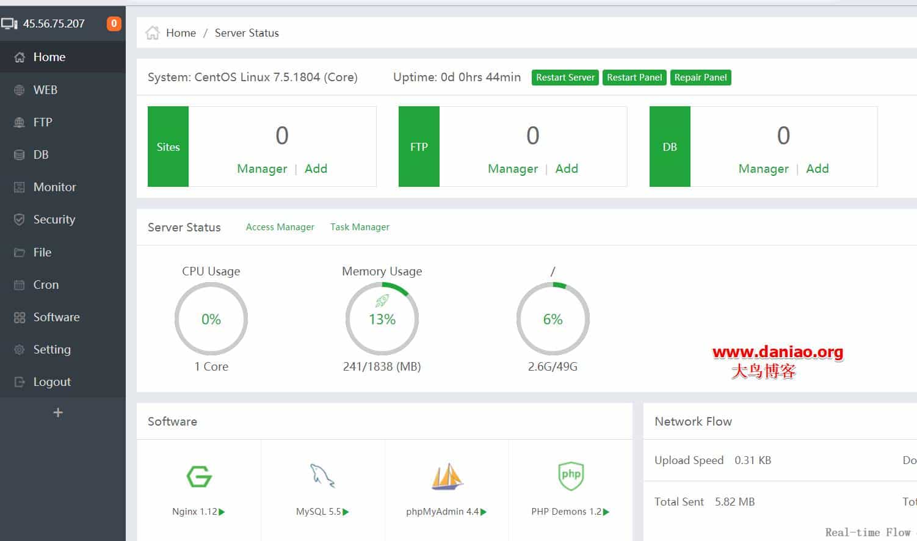Open the Task Manager link
Screen dimensions: 917x541
[x=360, y=227]
